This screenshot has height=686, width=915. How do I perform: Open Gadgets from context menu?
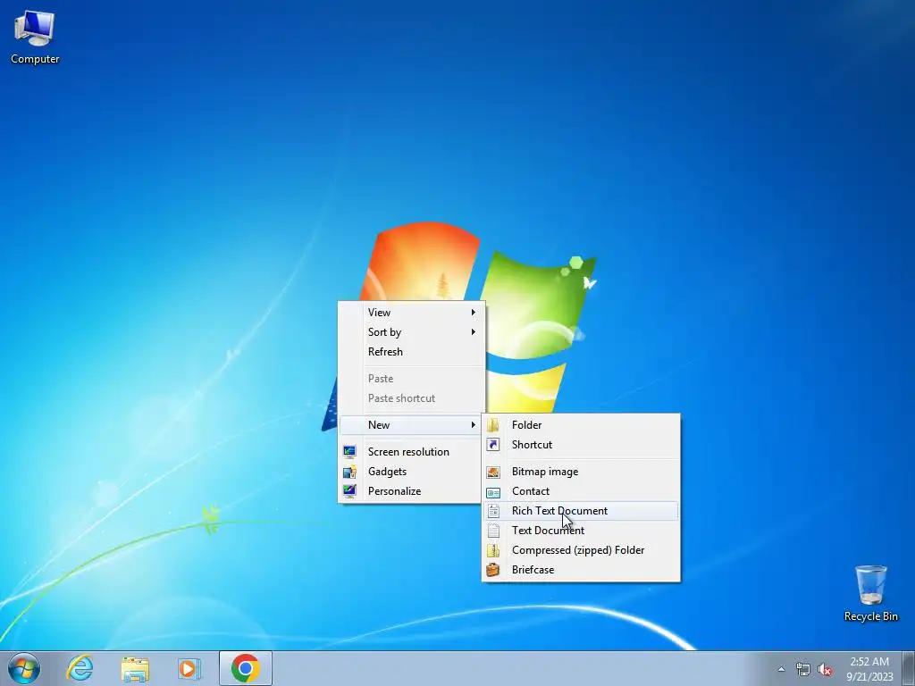tap(411, 472)
